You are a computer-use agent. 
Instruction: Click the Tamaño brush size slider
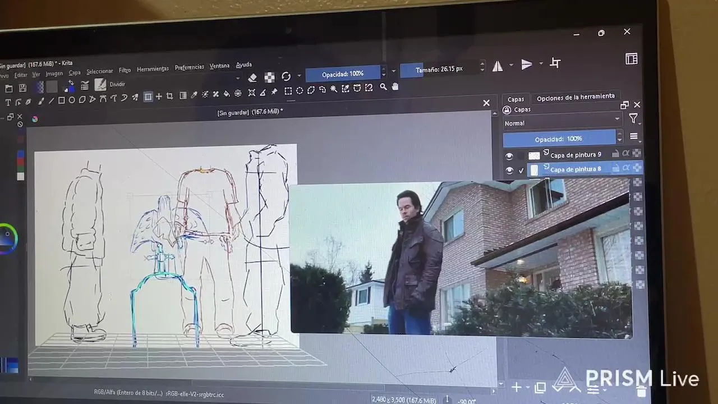[439, 70]
